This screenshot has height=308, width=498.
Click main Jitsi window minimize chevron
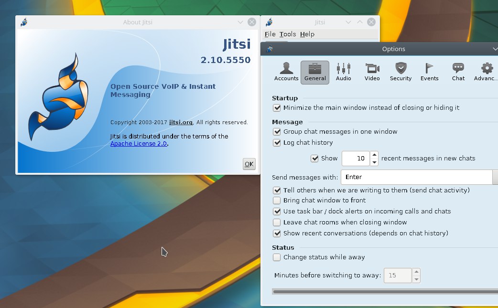click(348, 22)
